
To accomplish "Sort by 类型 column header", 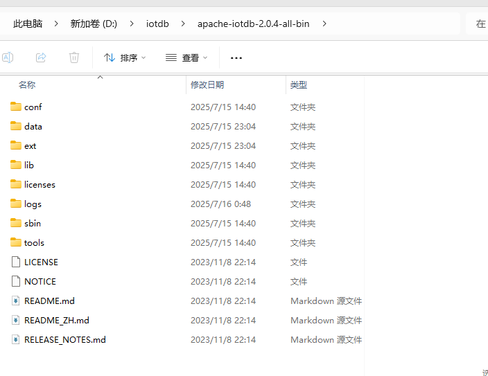I will point(299,84).
